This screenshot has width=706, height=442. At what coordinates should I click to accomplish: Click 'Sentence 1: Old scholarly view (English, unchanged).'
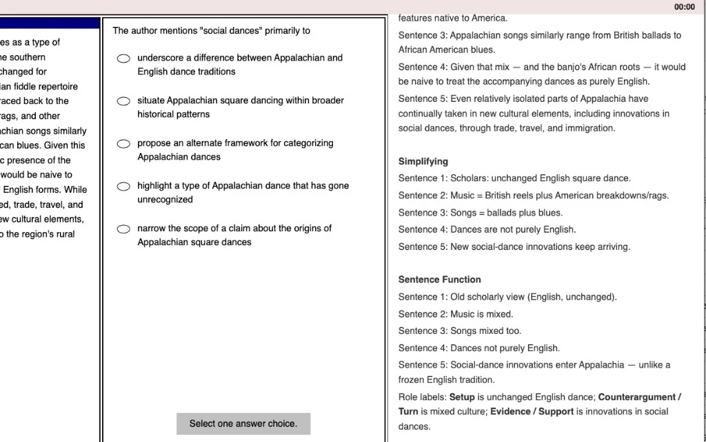(x=507, y=297)
